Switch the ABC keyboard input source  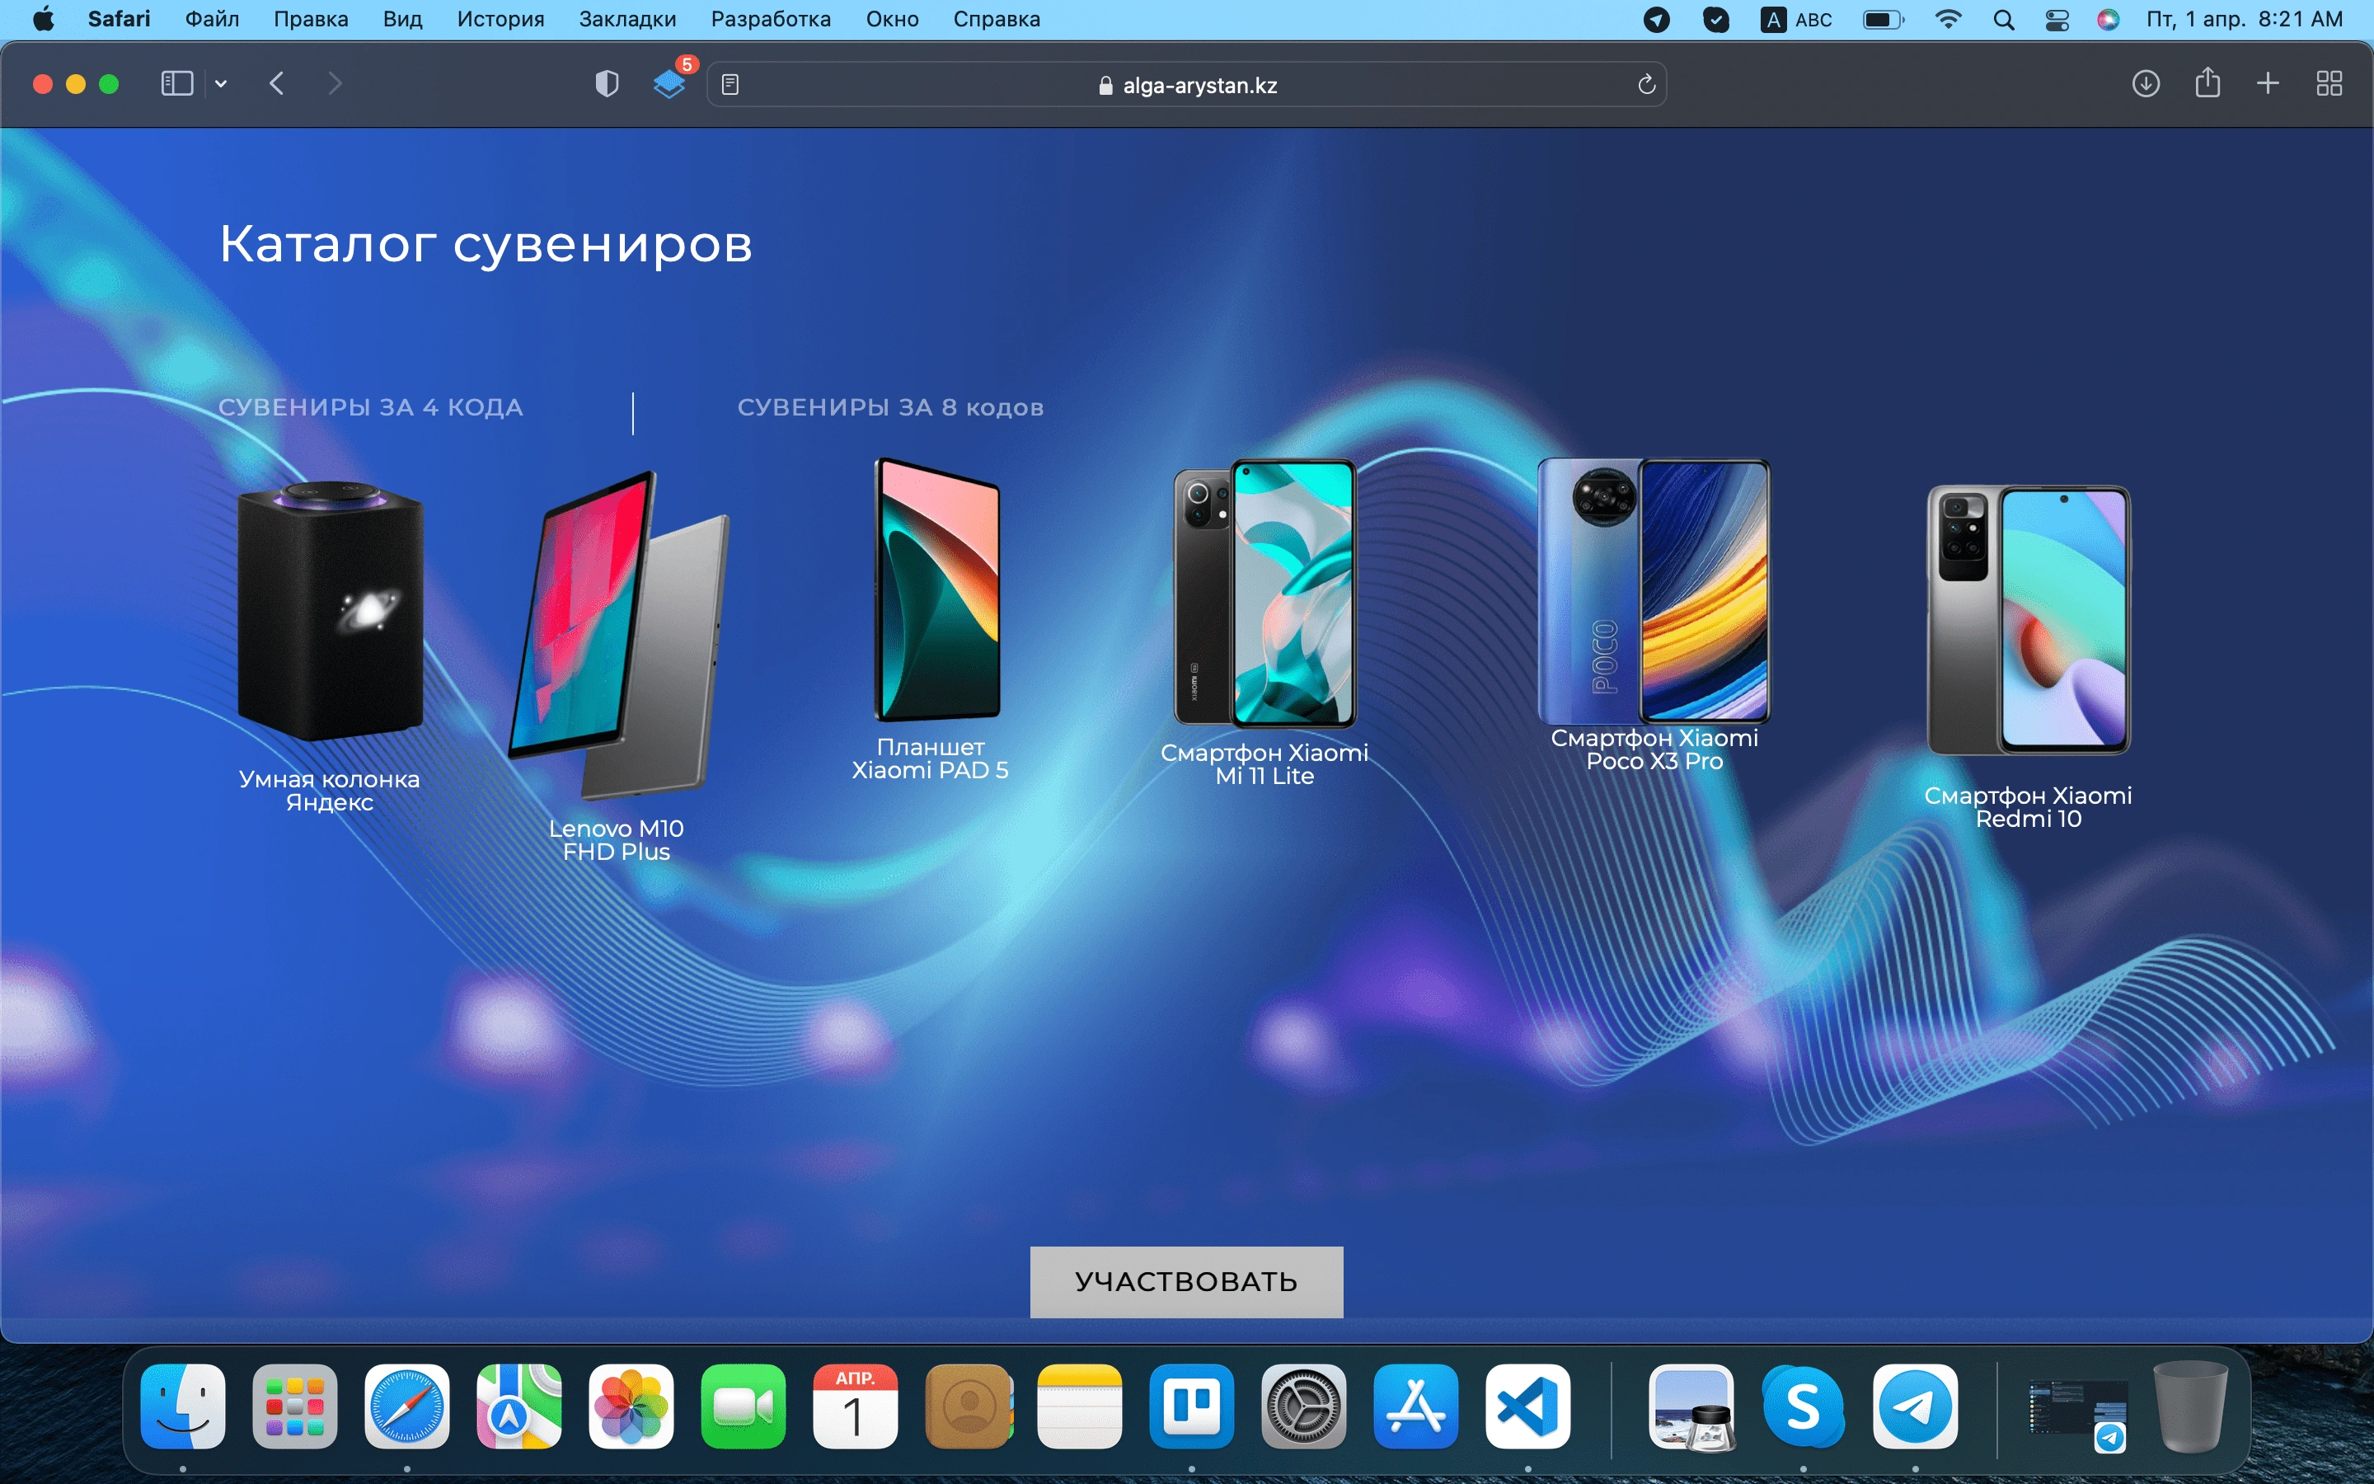pyautogui.click(x=1797, y=20)
